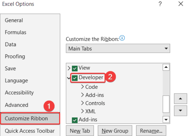
Task: Expand the Code group
Action: 83,87
